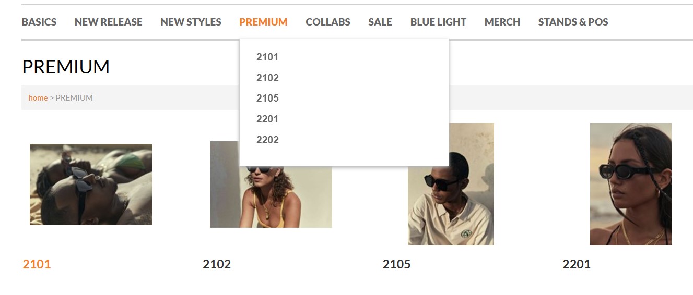This screenshot has height=295, width=693.
Task: Select BLUE LIGHT in the navigation bar
Action: 438,22
